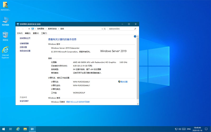Open the 工具(T) menu
Image resolution: width=211 pixels, height=132 pixels.
click(44, 33)
